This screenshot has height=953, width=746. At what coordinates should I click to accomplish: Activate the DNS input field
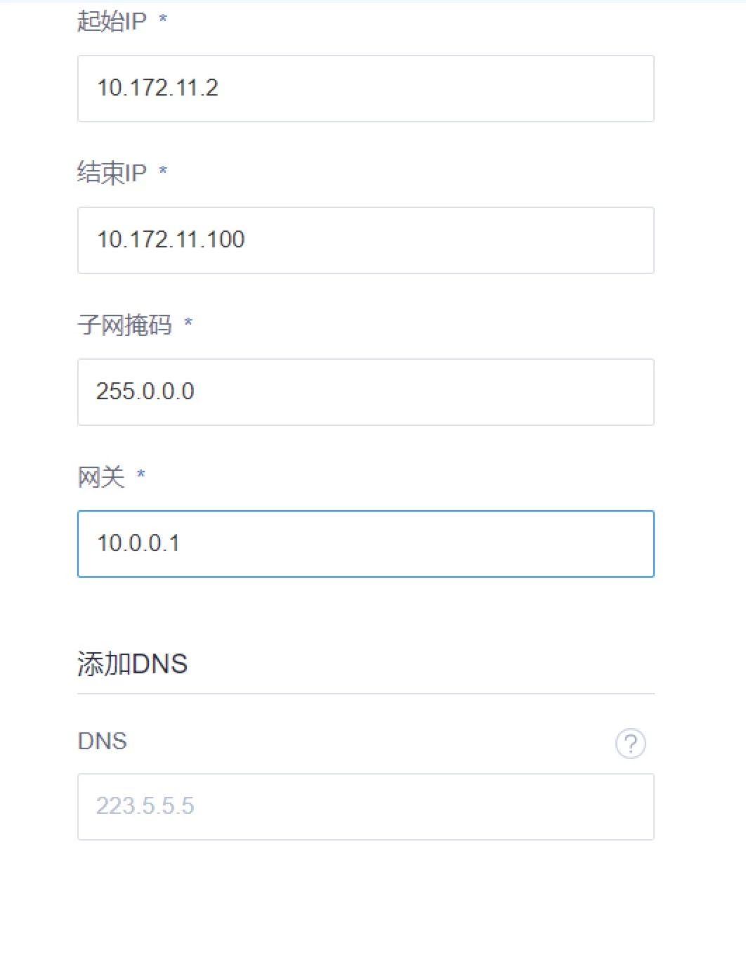(365, 807)
